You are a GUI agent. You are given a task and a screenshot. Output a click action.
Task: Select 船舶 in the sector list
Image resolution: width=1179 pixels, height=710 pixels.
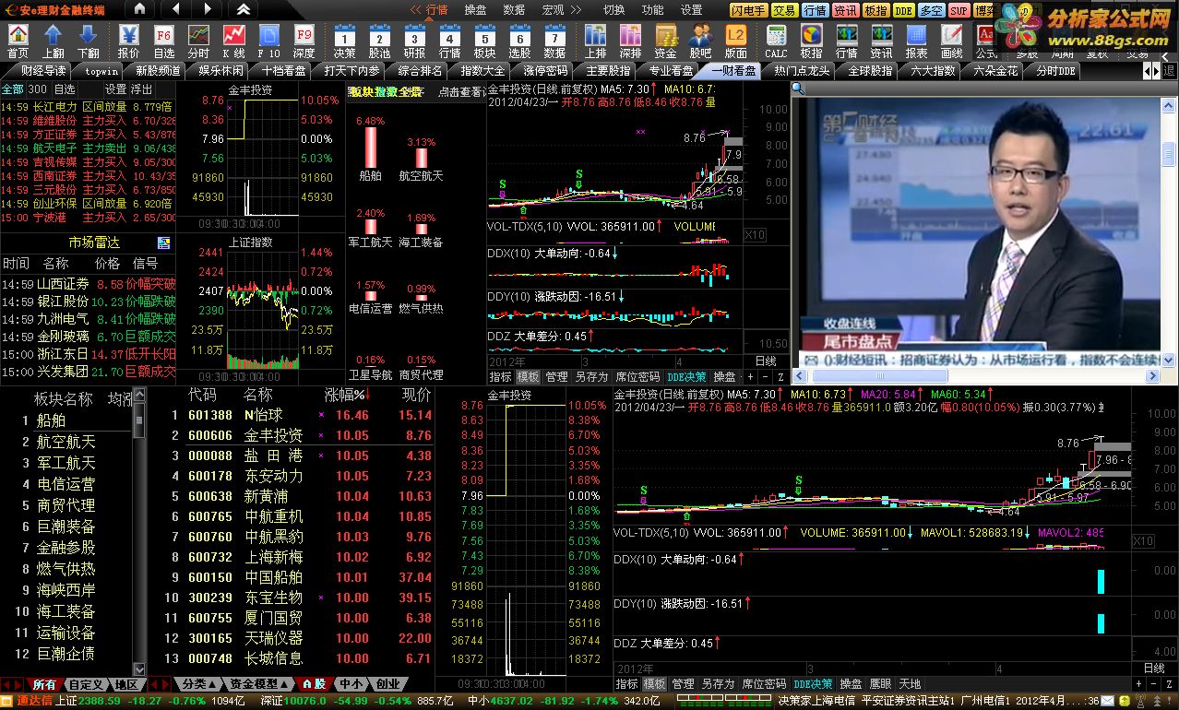[x=51, y=420]
